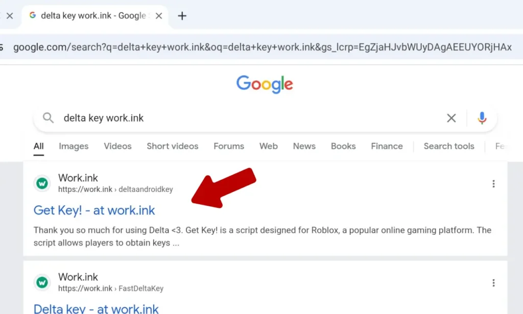Open three-dot menu for deltaandroidkey result

(x=493, y=184)
